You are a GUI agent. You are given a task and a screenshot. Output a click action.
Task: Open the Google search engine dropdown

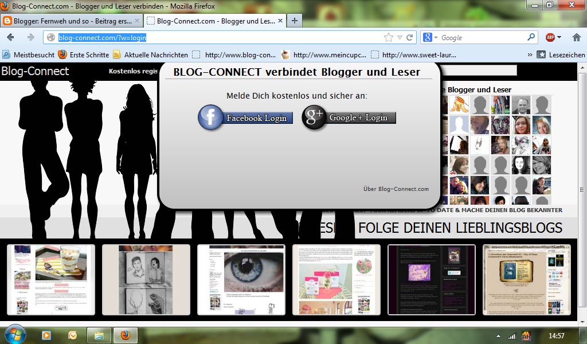(x=431, y=37)
